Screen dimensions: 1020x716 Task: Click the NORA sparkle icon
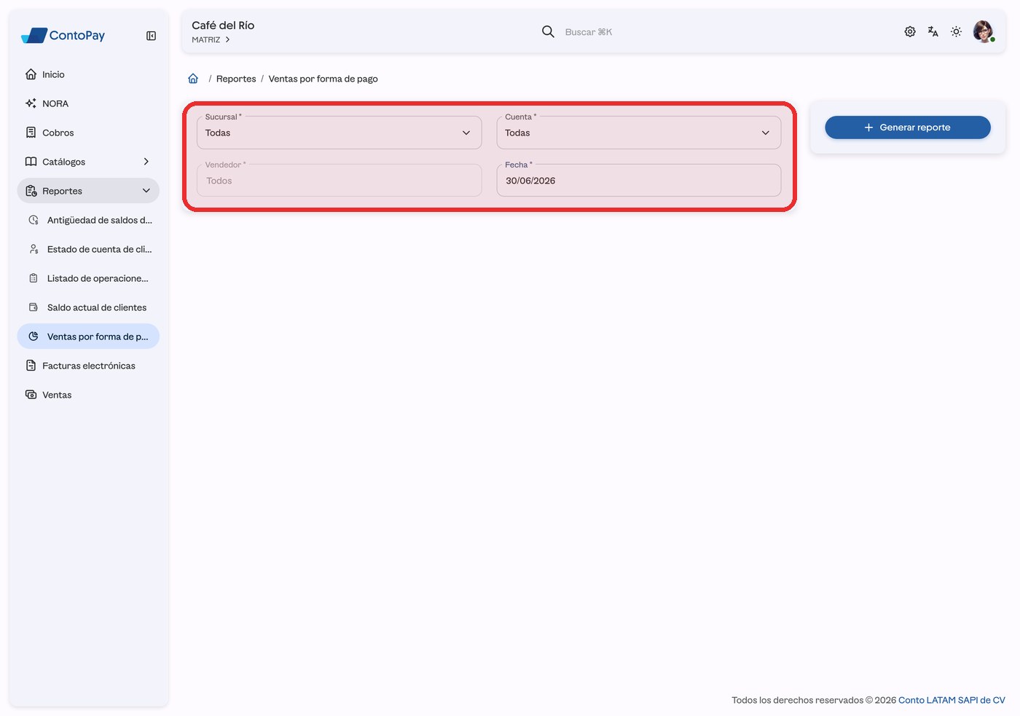click(31, 103)
